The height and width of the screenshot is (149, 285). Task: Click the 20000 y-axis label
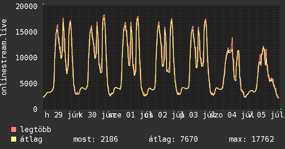26,7
